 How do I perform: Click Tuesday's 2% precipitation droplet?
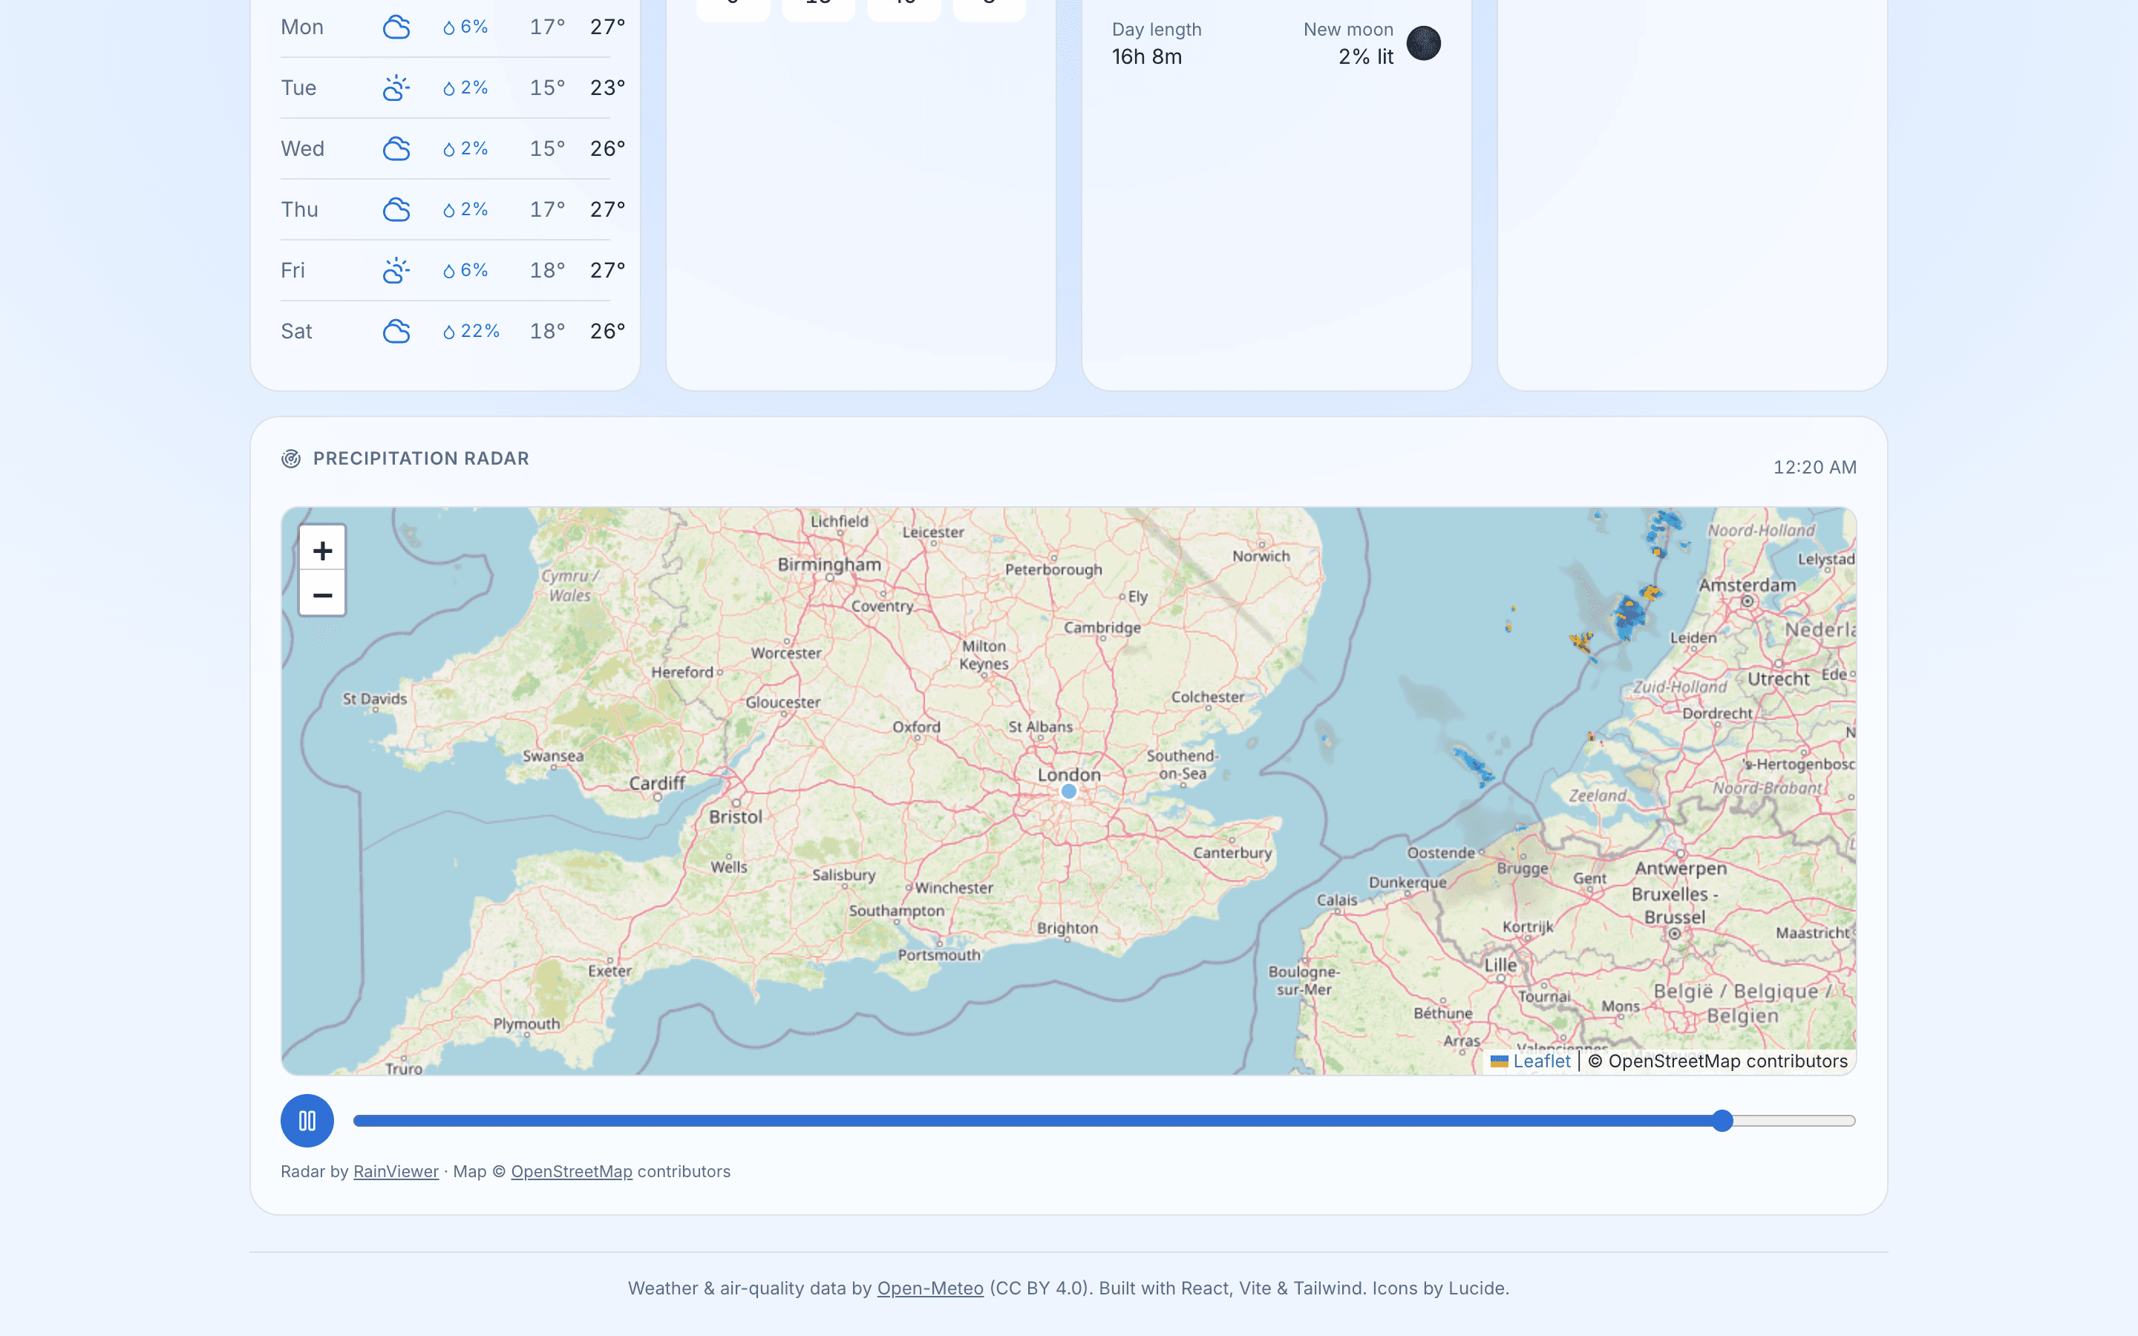[x=449, y=88]
